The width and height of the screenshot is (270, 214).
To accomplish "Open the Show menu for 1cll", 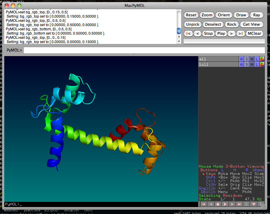I will [x=246, y=65].
